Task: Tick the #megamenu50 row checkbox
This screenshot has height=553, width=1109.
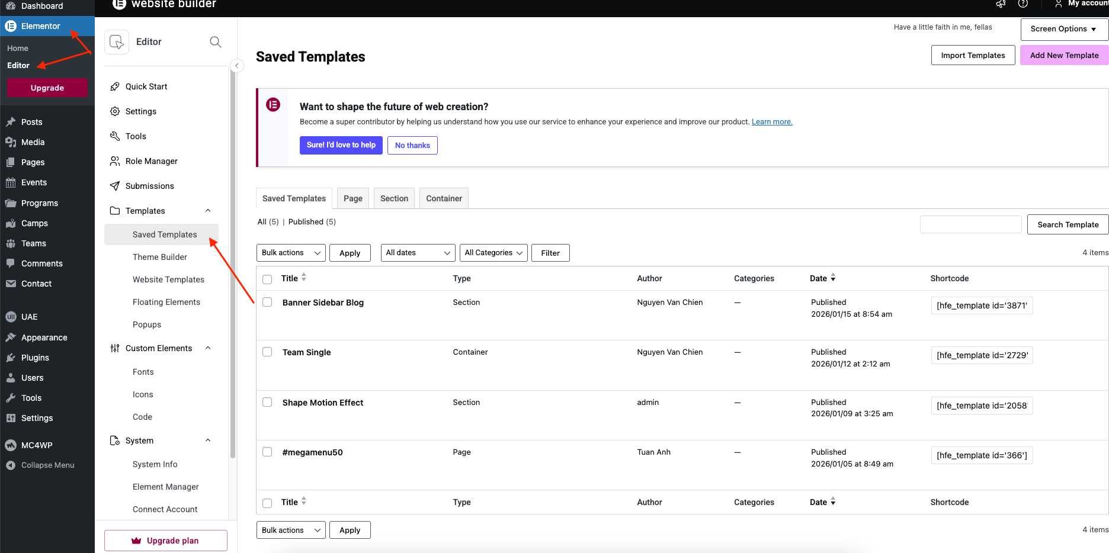Action: pos(267,452)
